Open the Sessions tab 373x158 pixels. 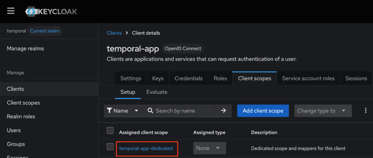356,78
